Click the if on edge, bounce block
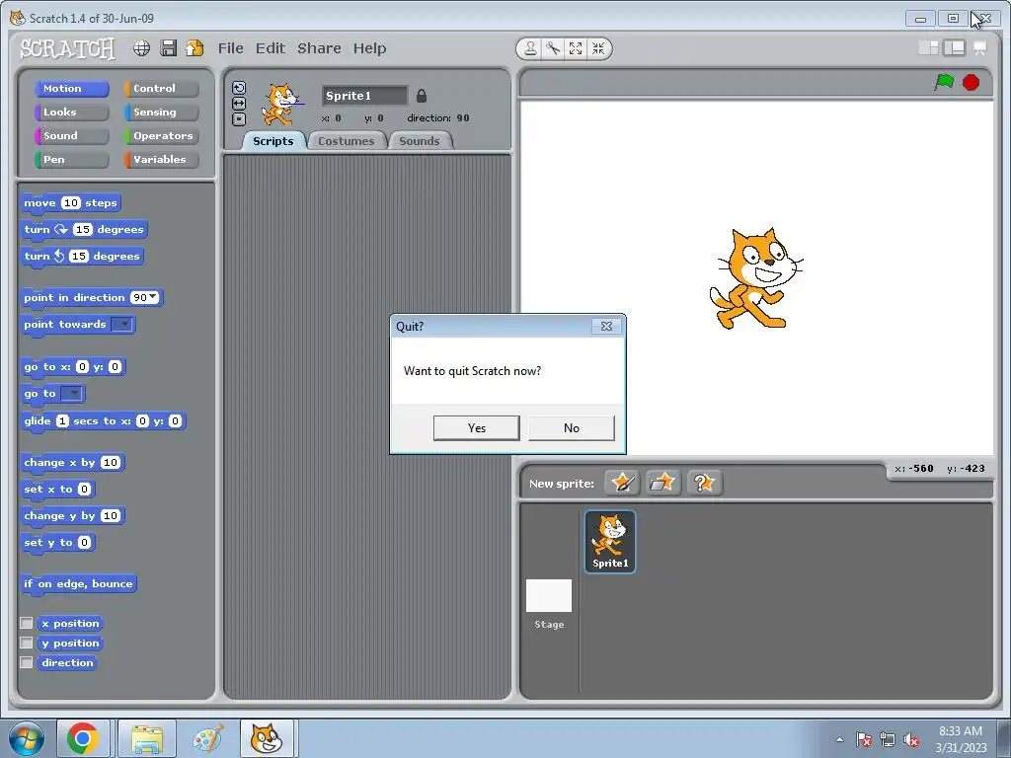Screen dimensions: 1011x758 click(x=78, y=584)
